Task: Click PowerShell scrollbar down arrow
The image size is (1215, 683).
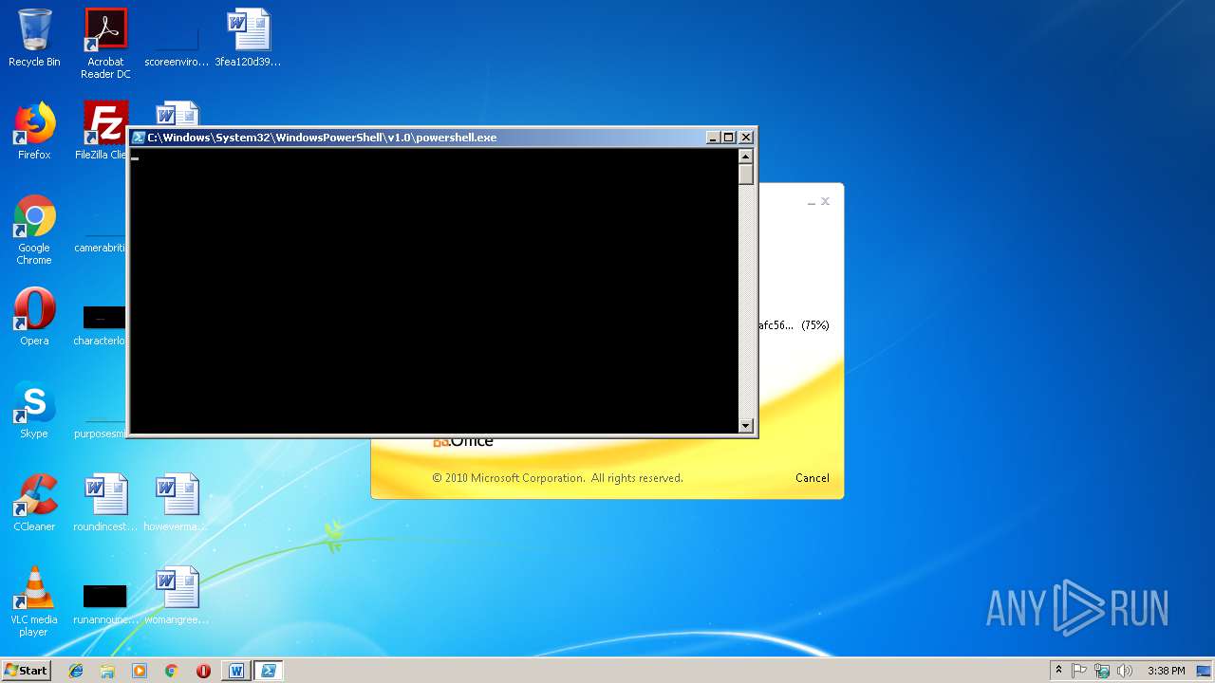Action: tap(746, 426)
